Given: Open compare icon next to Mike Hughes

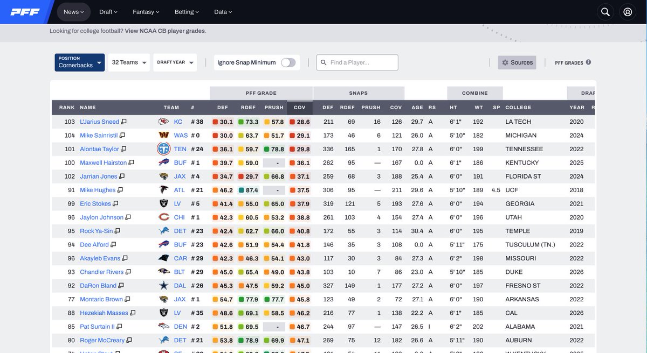Looking at the screenshot, I should coord(120,190).
